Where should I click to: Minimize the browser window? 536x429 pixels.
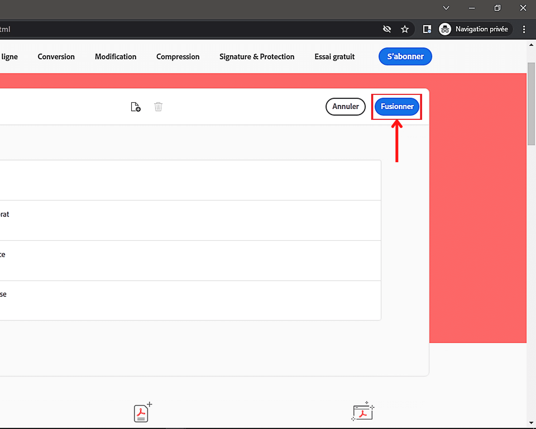472,8
